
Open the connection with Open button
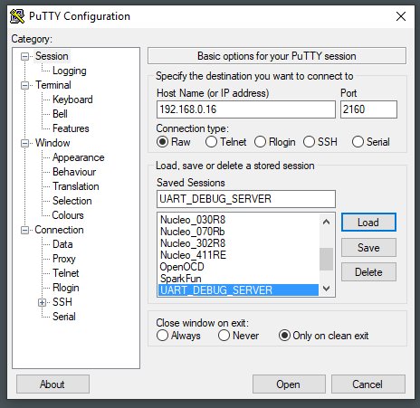(x=289, y=384)
